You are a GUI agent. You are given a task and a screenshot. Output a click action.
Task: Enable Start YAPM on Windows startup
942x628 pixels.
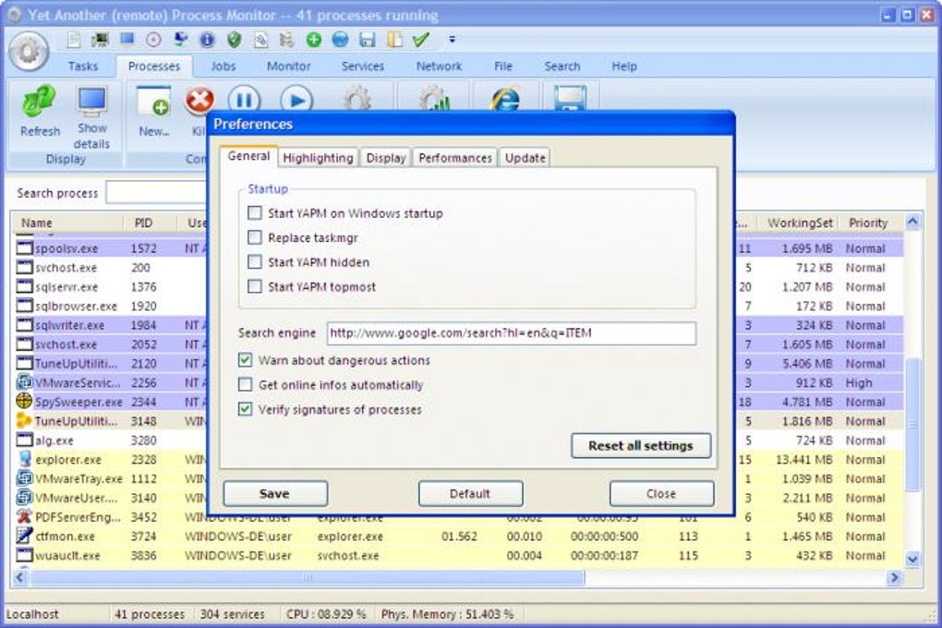(x=255, y=212)
